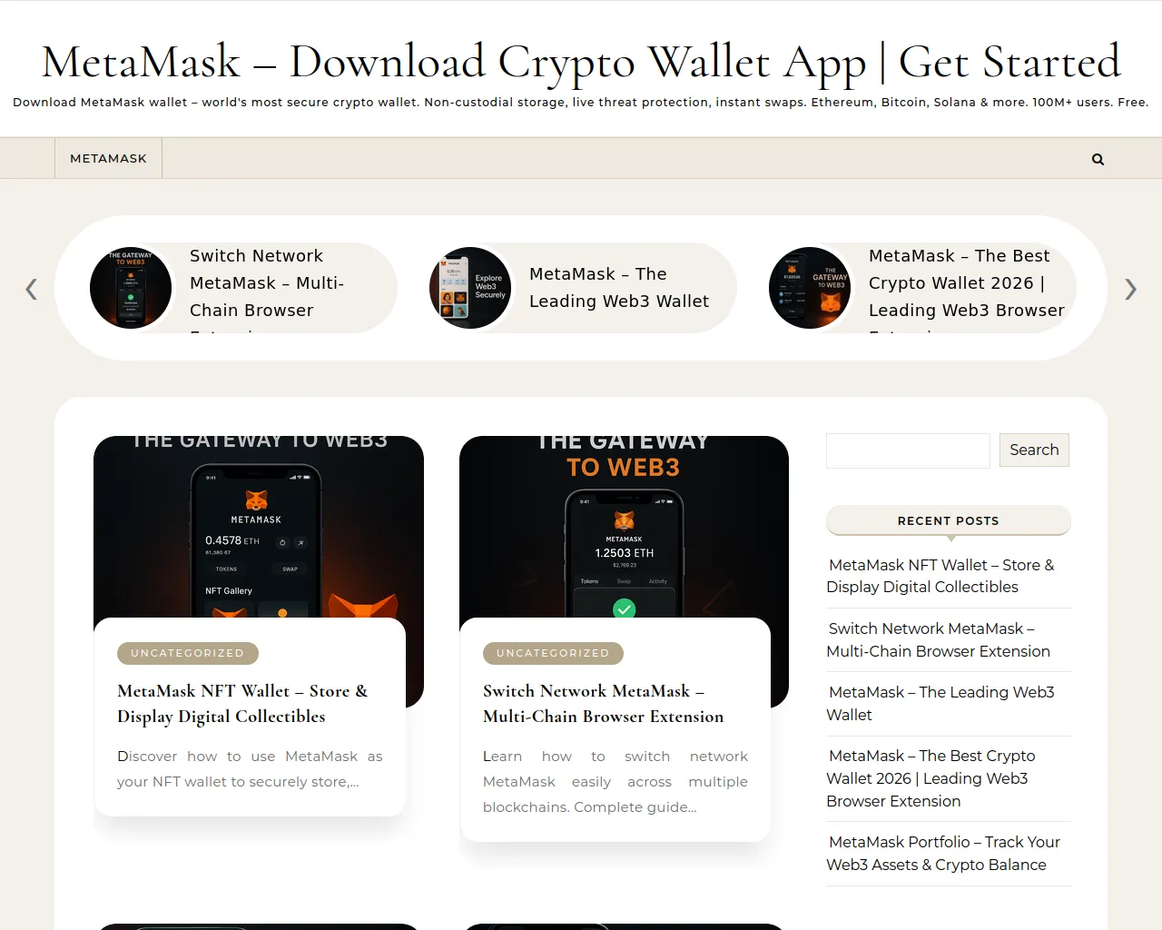
Task: Advance carousel with the next arrow
Action: (1130, 289)
